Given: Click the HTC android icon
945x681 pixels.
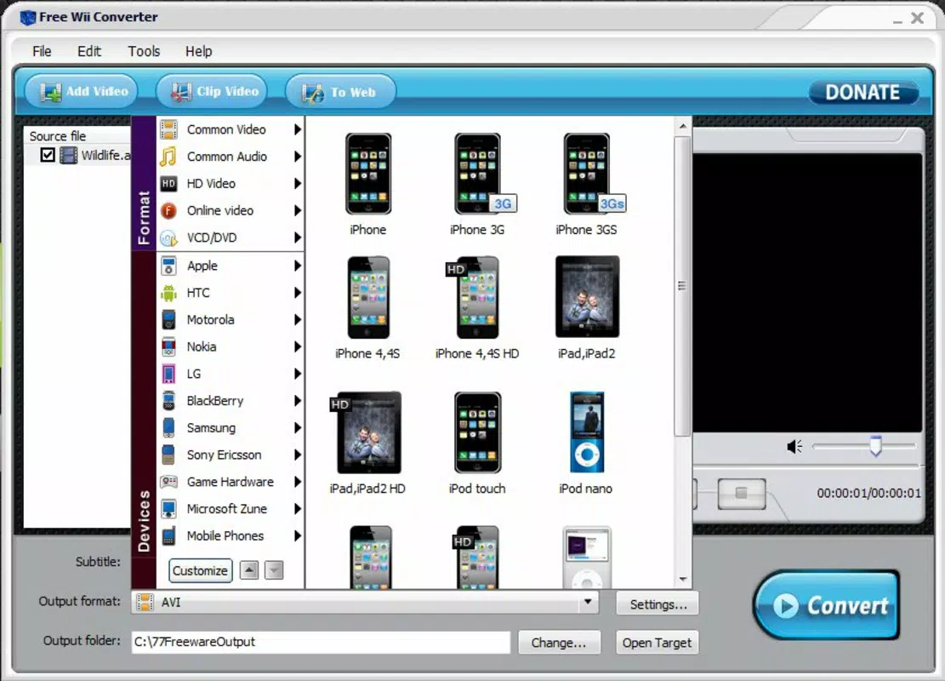Looking at the screenshot, I should click(x=168, y=293).
